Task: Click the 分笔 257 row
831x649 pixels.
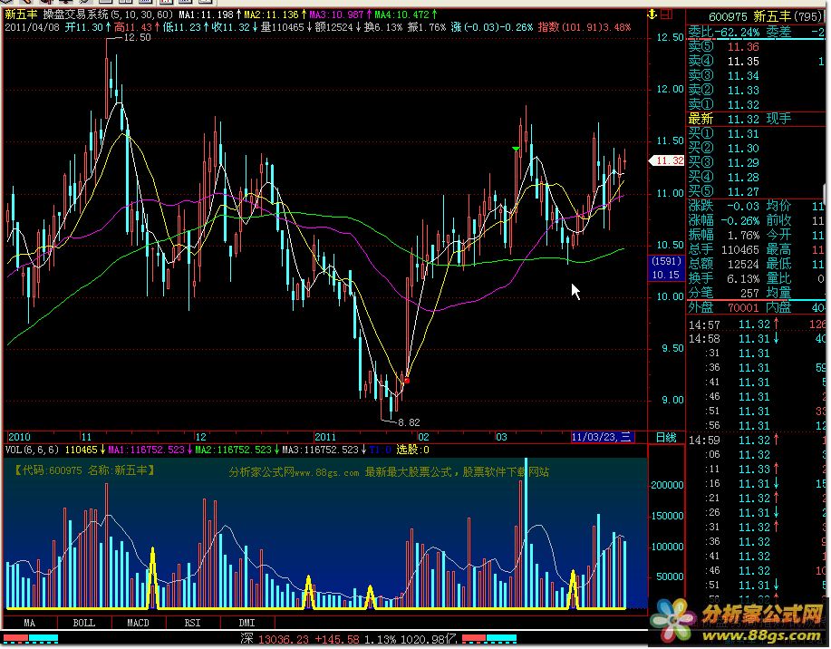Action: 724,293
